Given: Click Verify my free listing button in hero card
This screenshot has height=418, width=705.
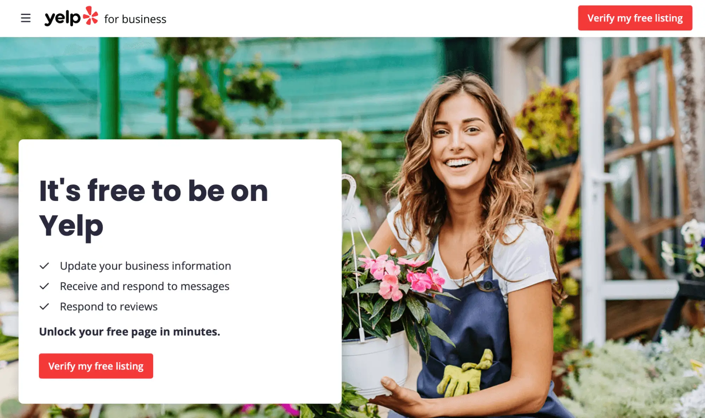Looking at the screenshot, I should (96, 366).
